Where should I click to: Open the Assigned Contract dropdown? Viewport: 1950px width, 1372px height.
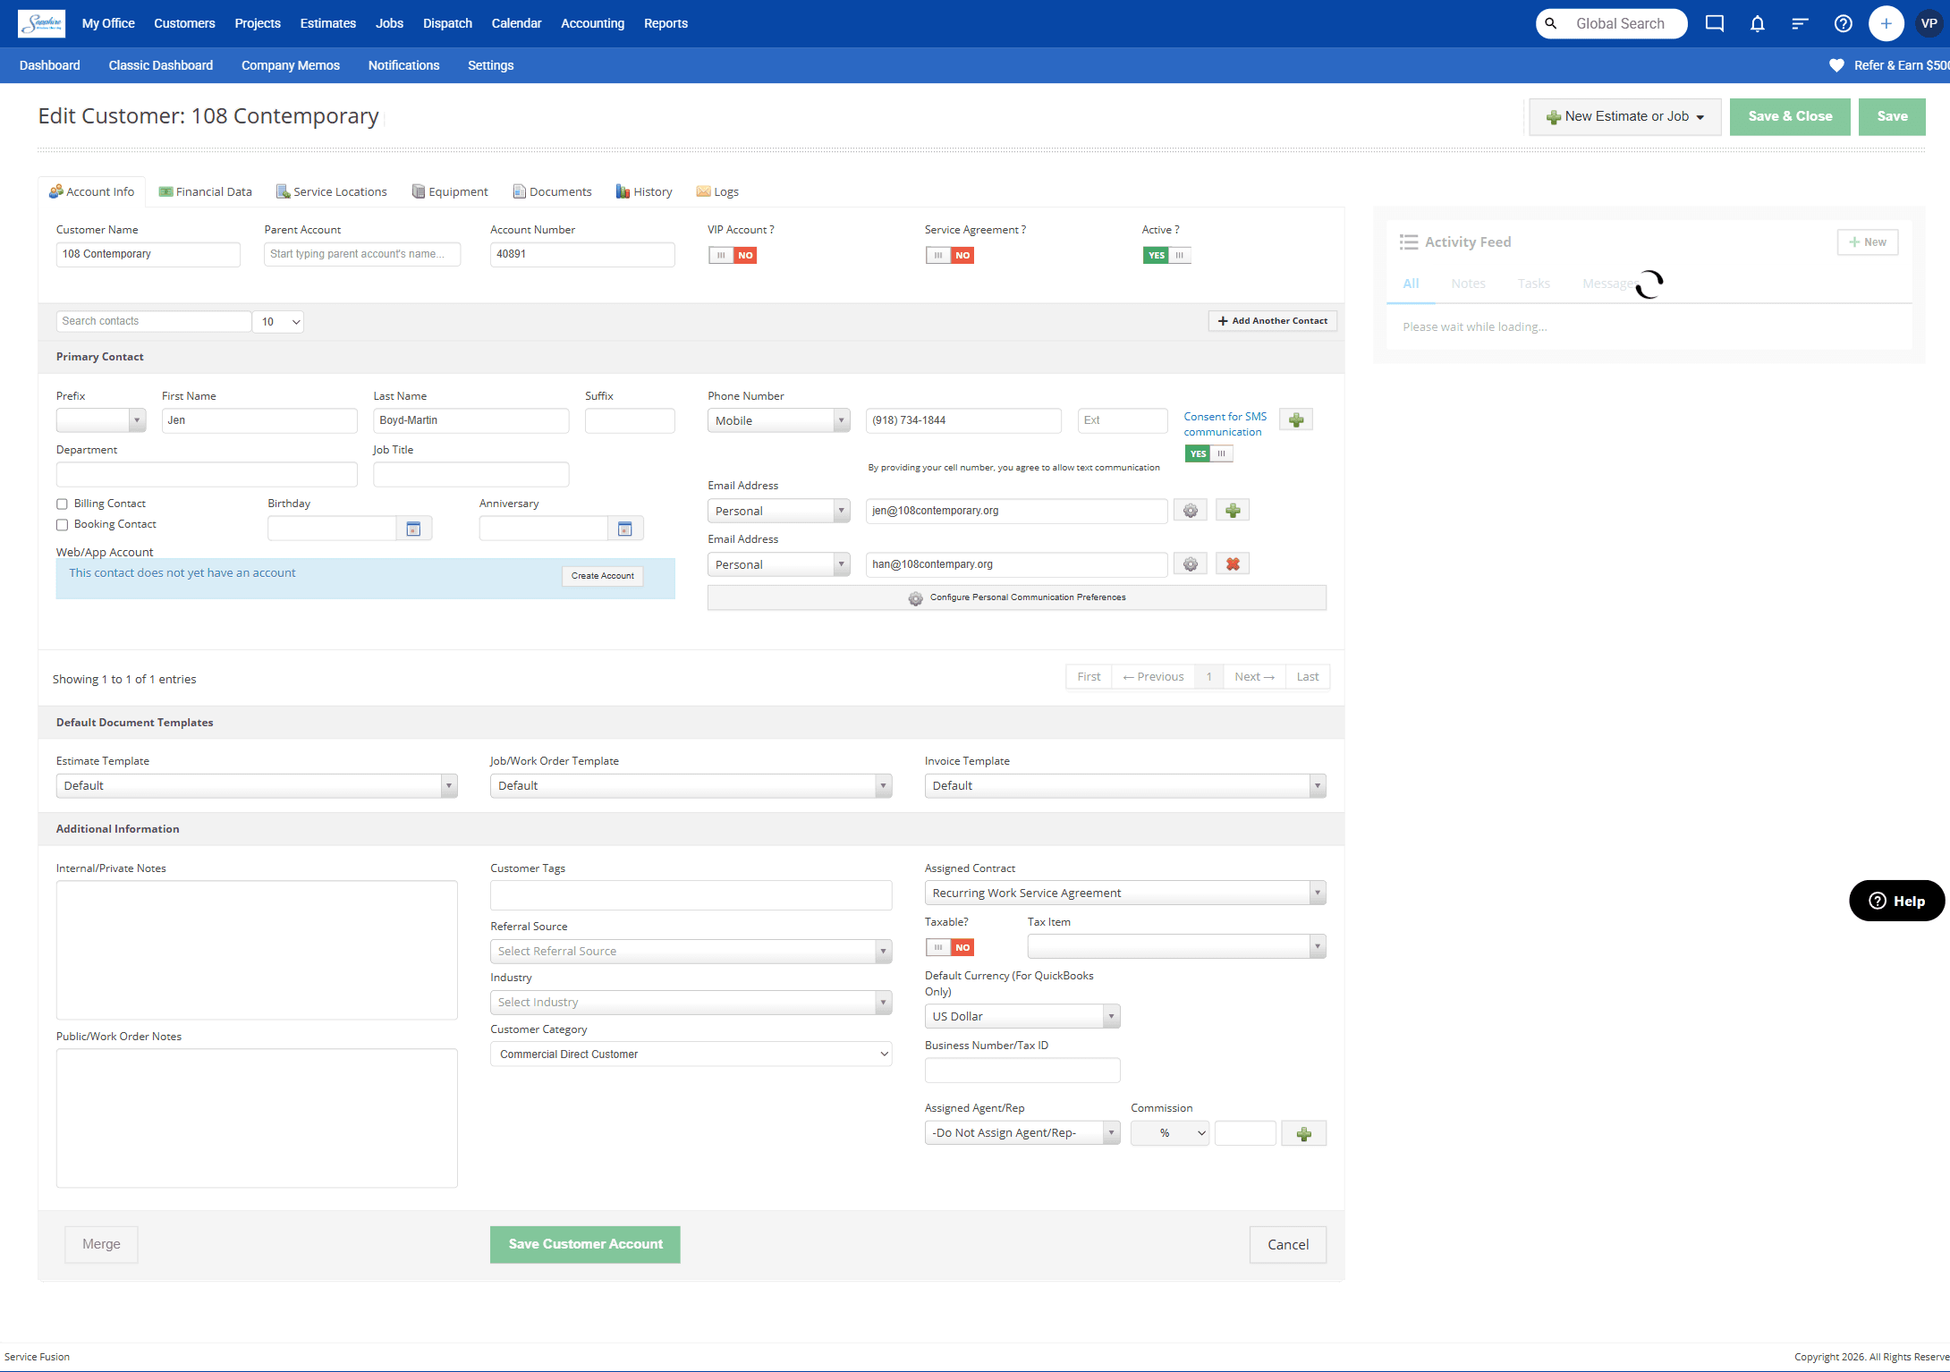click(1125, 893)
